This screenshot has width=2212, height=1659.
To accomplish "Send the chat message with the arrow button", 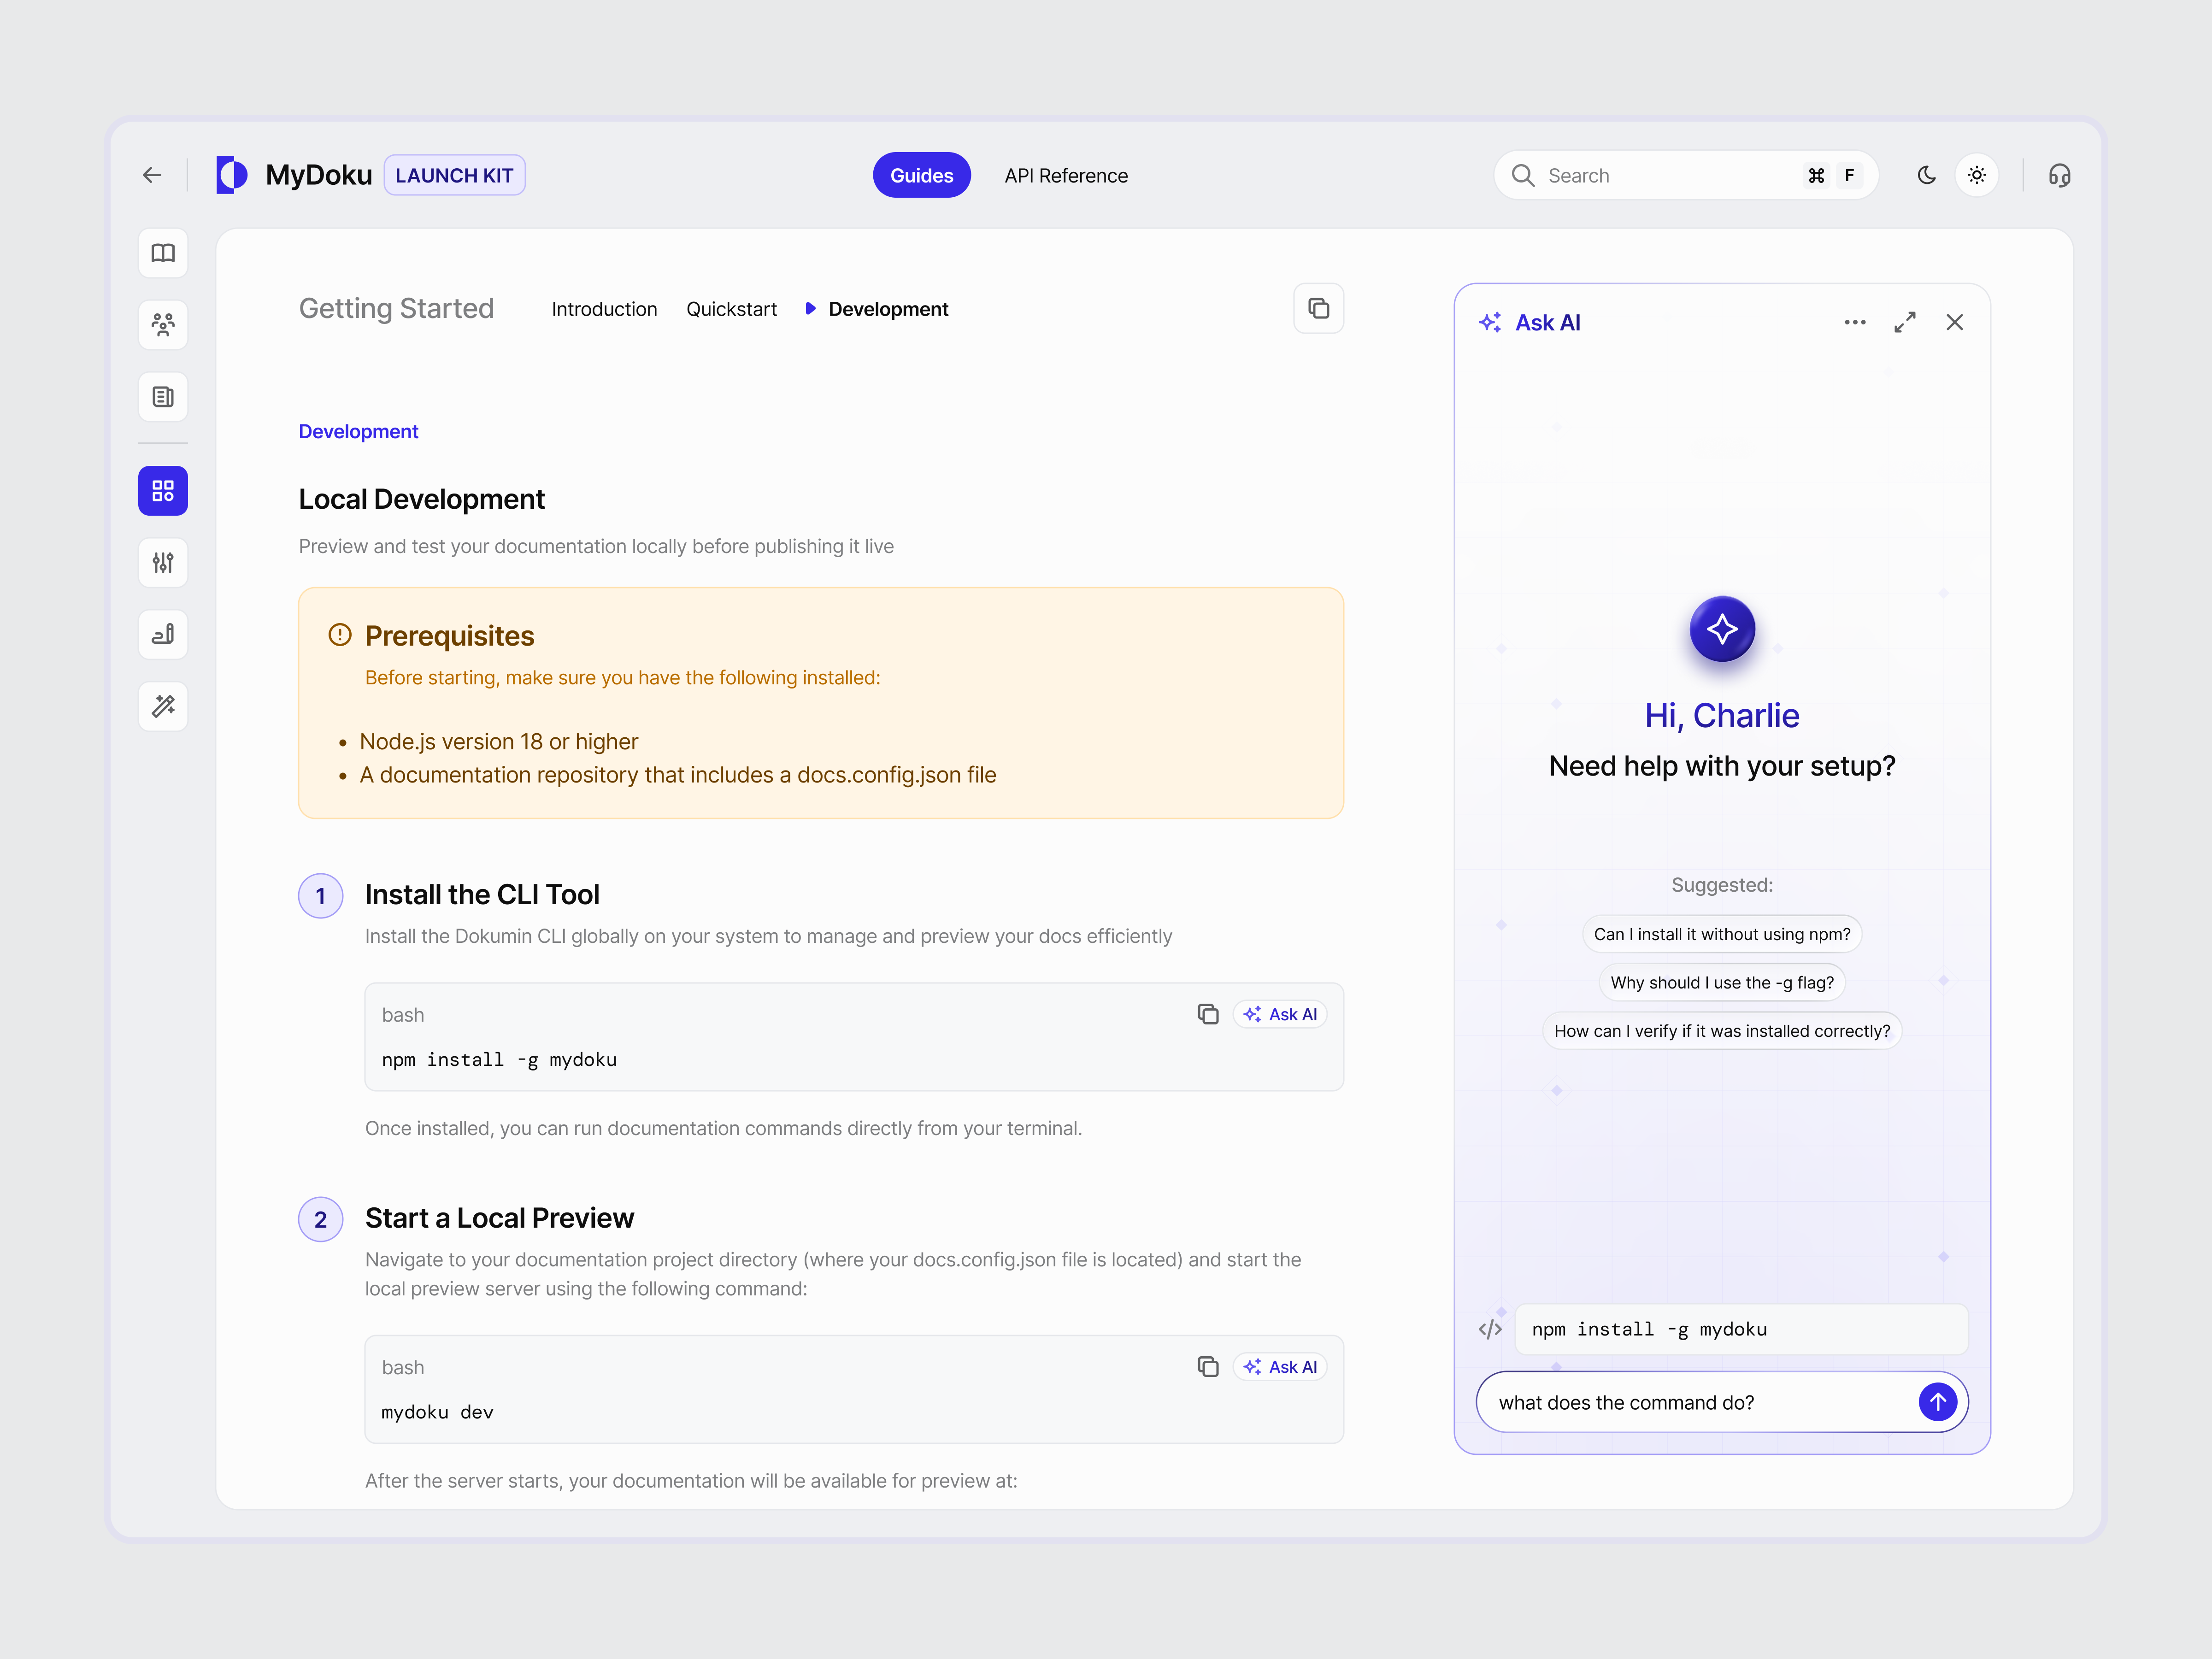I will point(1937,1401).
